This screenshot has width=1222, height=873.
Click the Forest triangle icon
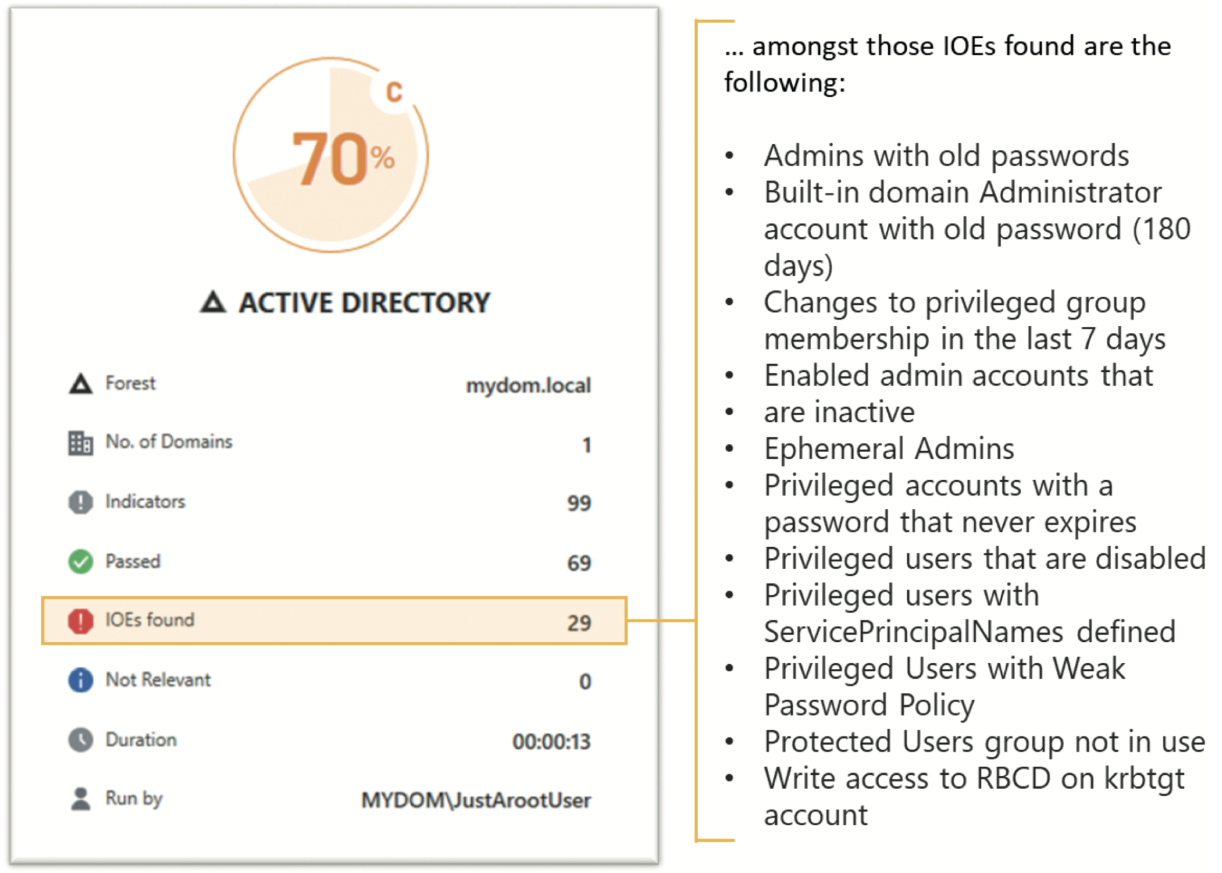click(x=81, y=384)
